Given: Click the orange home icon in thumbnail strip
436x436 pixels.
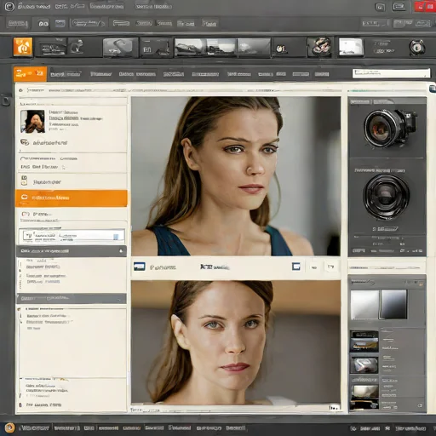Looking at the screenshot, I should [x=23, y=47].
